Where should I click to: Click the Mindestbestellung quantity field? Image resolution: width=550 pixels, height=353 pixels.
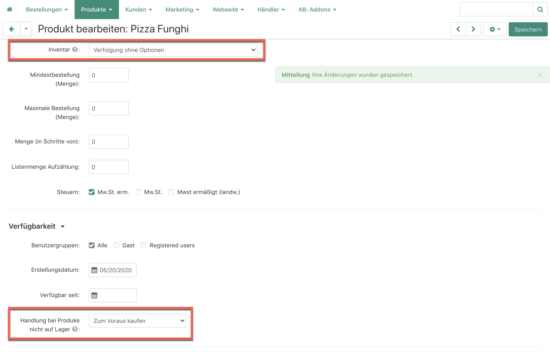109,75
